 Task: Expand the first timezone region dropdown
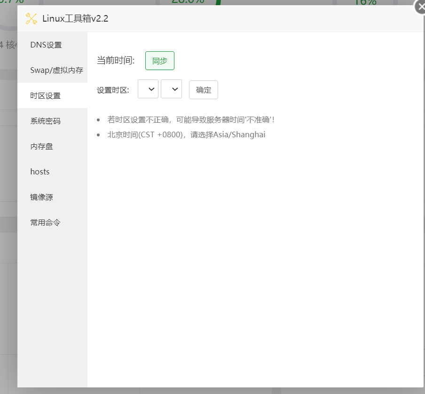click(148, 89)
